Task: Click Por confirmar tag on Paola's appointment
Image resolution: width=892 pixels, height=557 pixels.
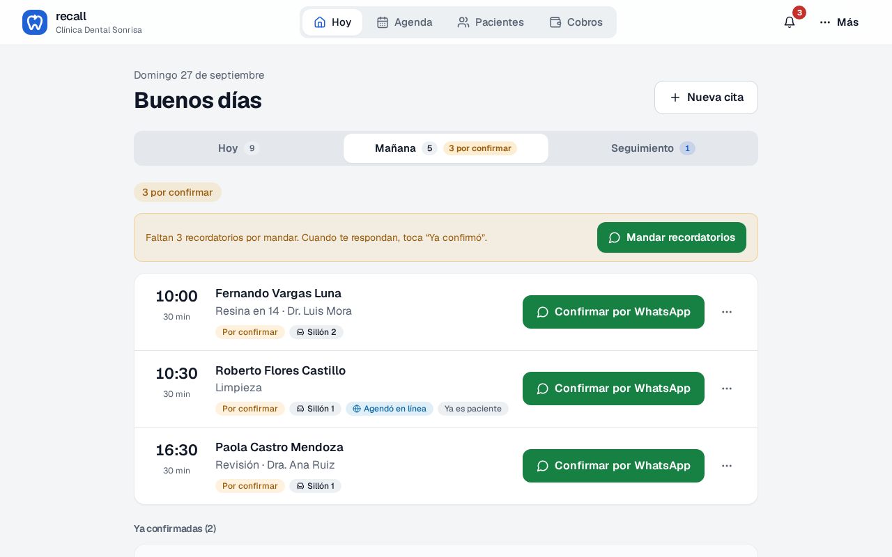Action: [x=250, y=486]
